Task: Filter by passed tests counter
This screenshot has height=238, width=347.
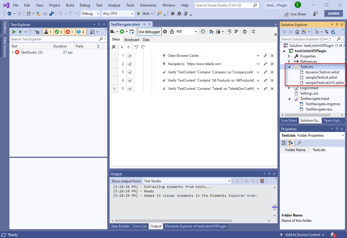Action: [59, 32]
